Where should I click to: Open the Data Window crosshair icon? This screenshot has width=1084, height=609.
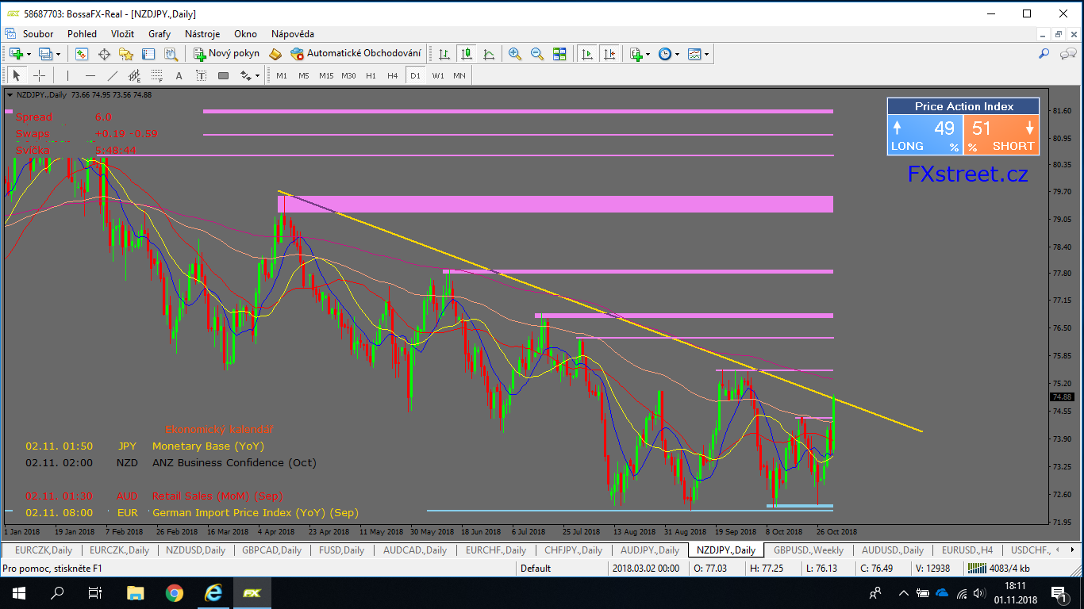pyautogui.click(x=103, y=54)
